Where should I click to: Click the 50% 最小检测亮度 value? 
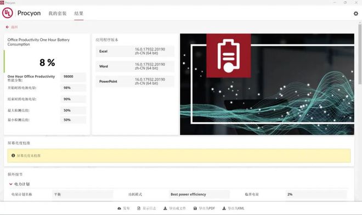(73, 120)
